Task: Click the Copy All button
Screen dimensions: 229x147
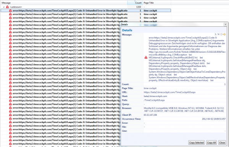Action: pyautogui.click(x=211, y=142)
